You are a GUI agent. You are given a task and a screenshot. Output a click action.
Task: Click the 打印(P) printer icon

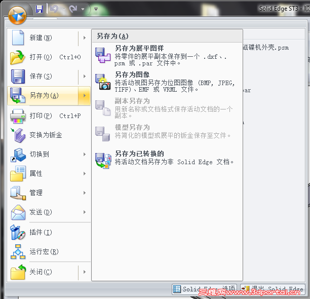(18, 116)
